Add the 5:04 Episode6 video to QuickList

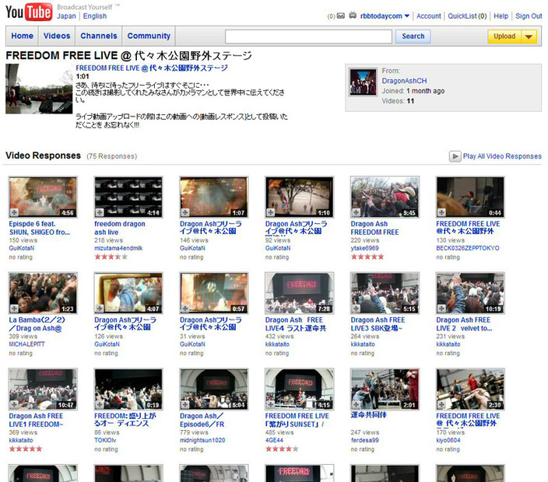pos(185,404)
